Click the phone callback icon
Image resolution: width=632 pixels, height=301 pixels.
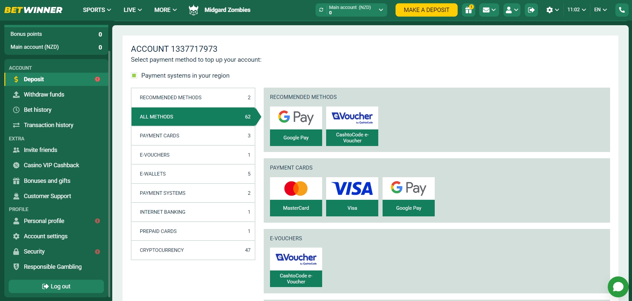click(x=622, y=10)
